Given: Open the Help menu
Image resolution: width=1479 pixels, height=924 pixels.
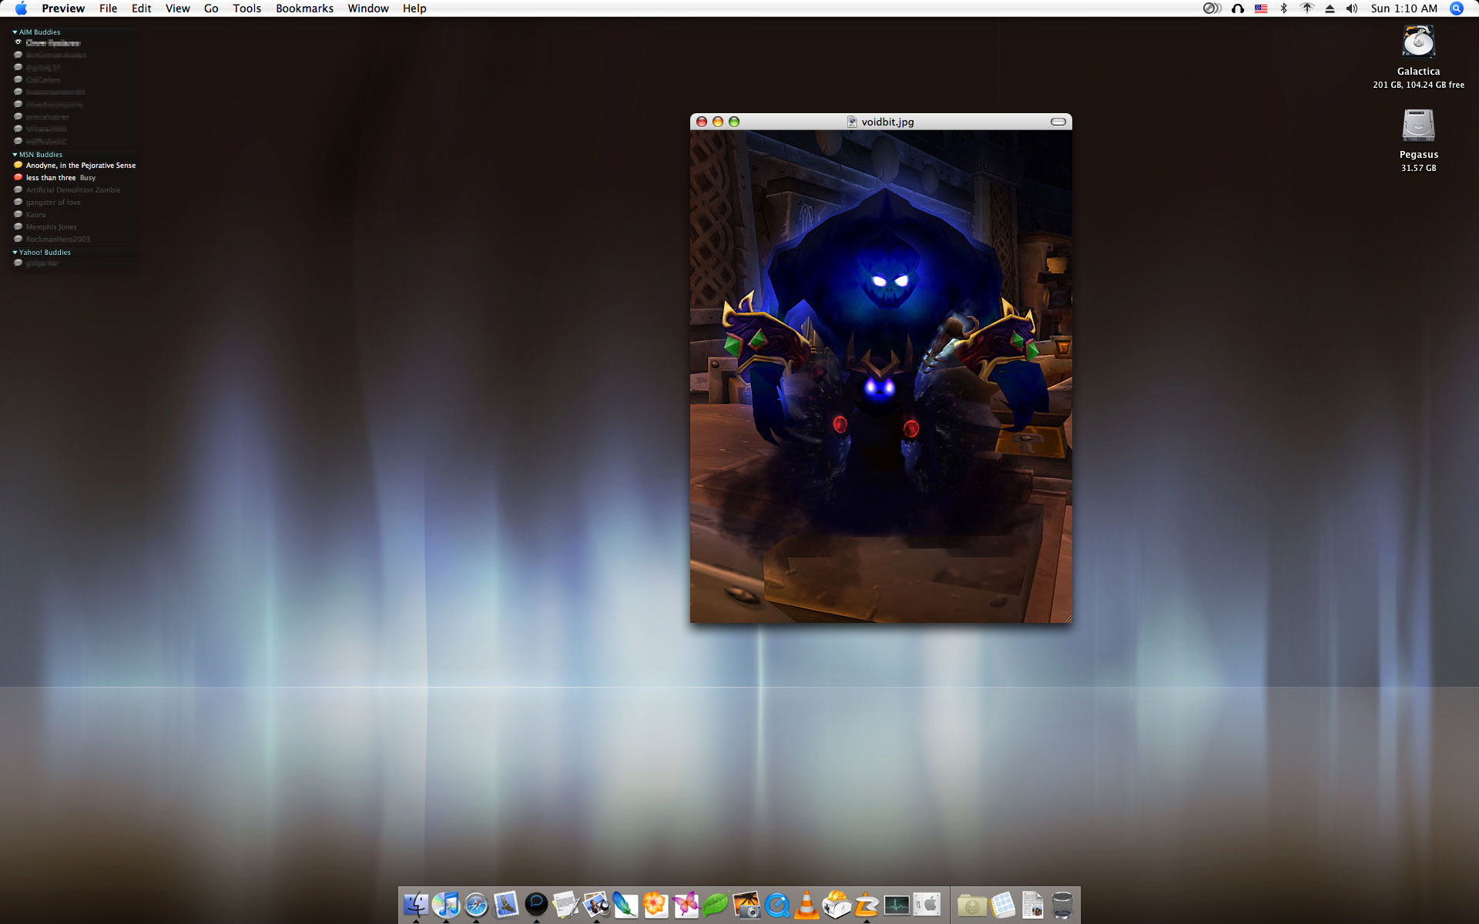Looking at the screenshot, I should click(414, 8).
